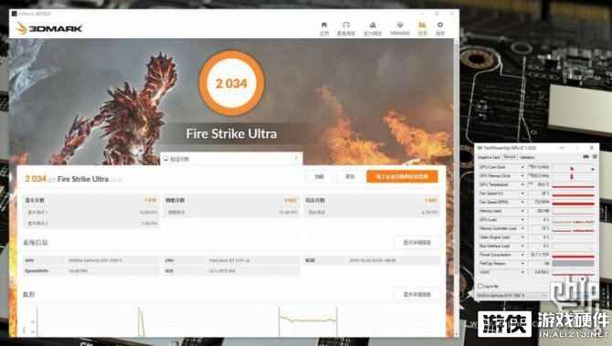
Task: Expand the GPU Core Clock sensor dropdown
Action: tap(522, 167)
